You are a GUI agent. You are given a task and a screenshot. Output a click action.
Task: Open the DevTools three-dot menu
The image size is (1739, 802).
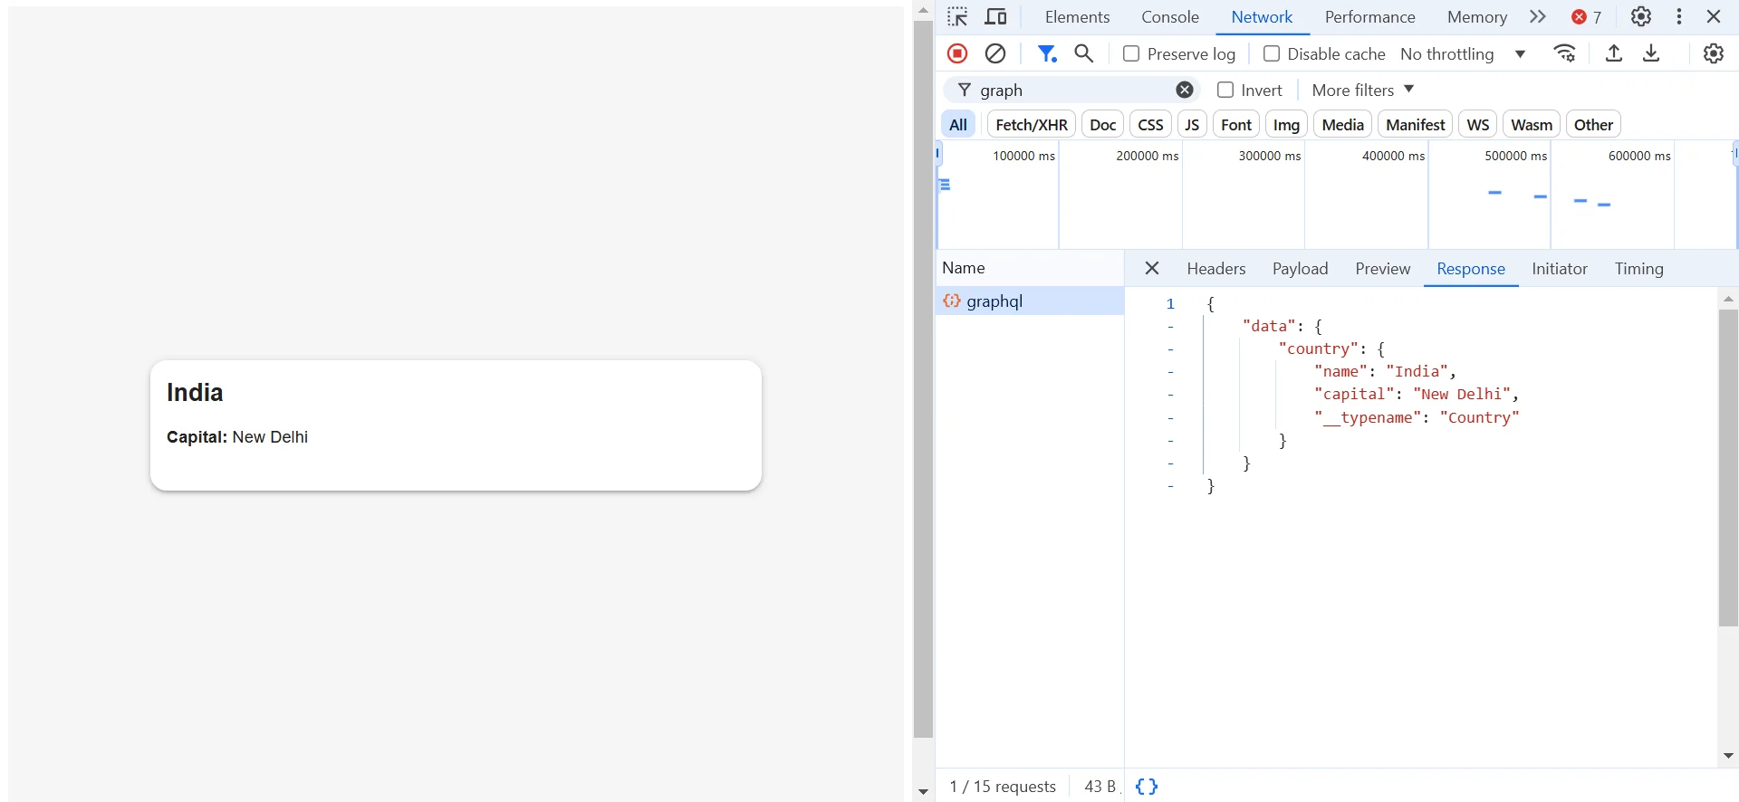pos(1679,17)
